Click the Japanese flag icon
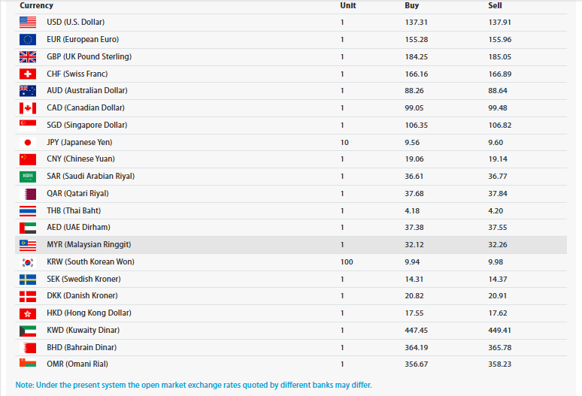The image size is (582, 396). coord(28,142)
